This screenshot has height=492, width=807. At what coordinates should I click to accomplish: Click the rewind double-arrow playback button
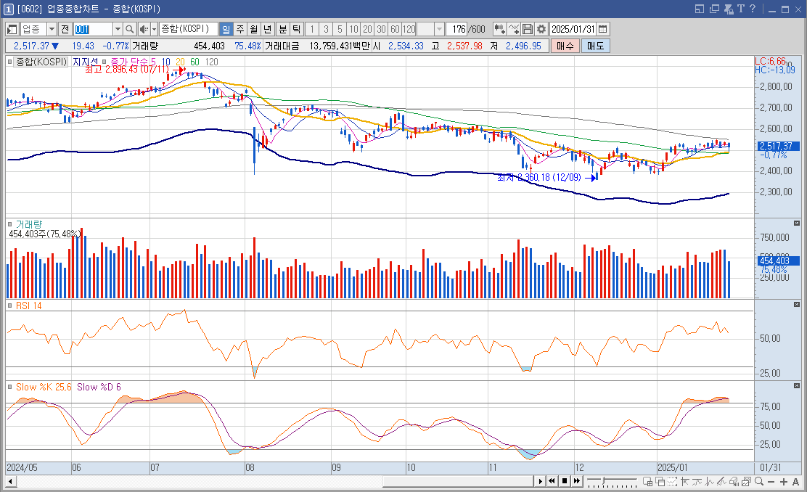(552, 481)
